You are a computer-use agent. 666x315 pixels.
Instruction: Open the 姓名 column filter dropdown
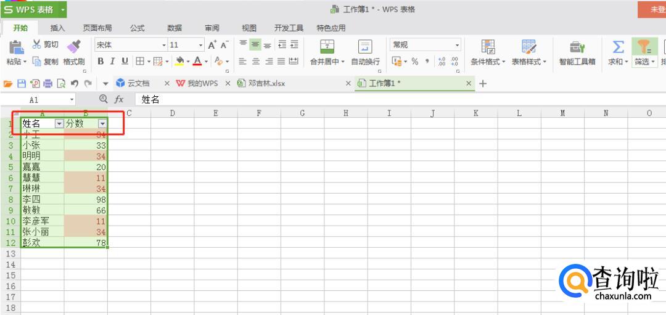click(x=59, y=123)
